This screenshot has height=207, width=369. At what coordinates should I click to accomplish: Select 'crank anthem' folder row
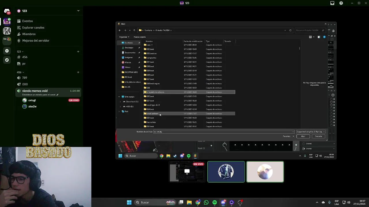point(189,114)
